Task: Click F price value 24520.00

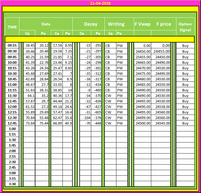Action: pyautogui.click(x=161, y=68)
